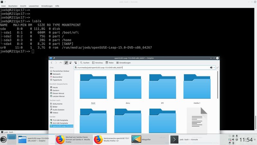Select the joeb : bash Konsole tab

point(7,132)
